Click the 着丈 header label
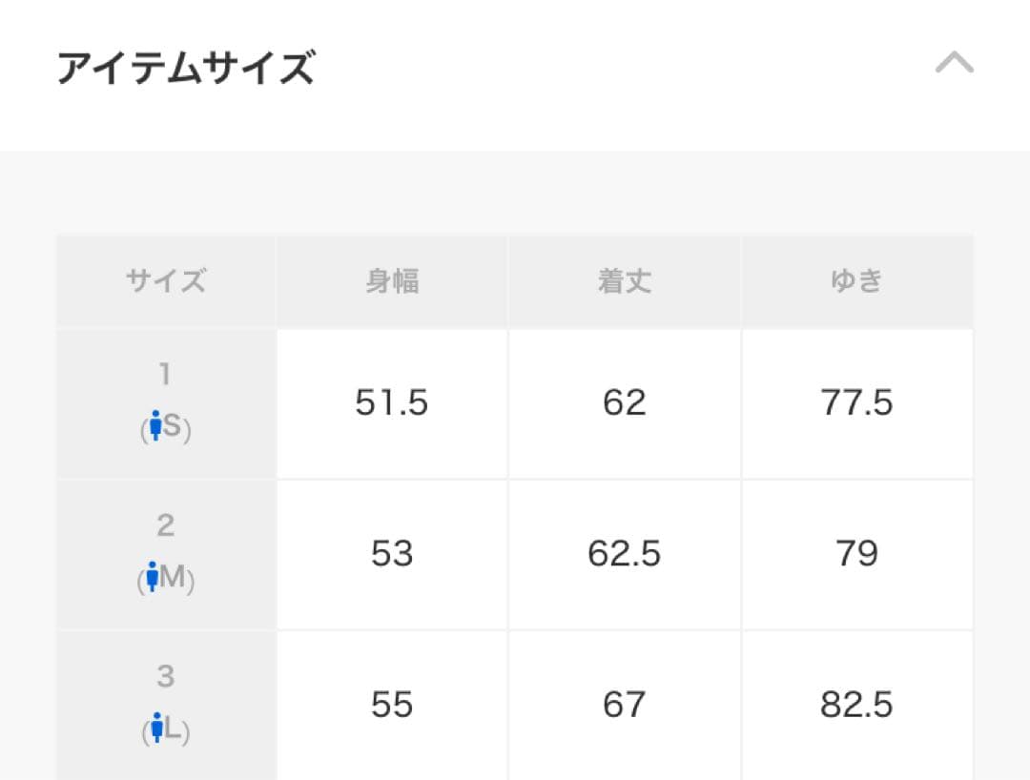1030x780 pixels. 625,279
